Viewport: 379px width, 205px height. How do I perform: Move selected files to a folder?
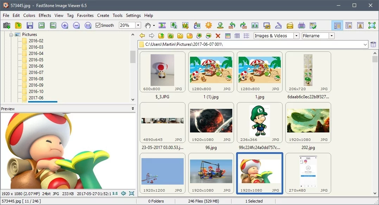click(208, 36)
